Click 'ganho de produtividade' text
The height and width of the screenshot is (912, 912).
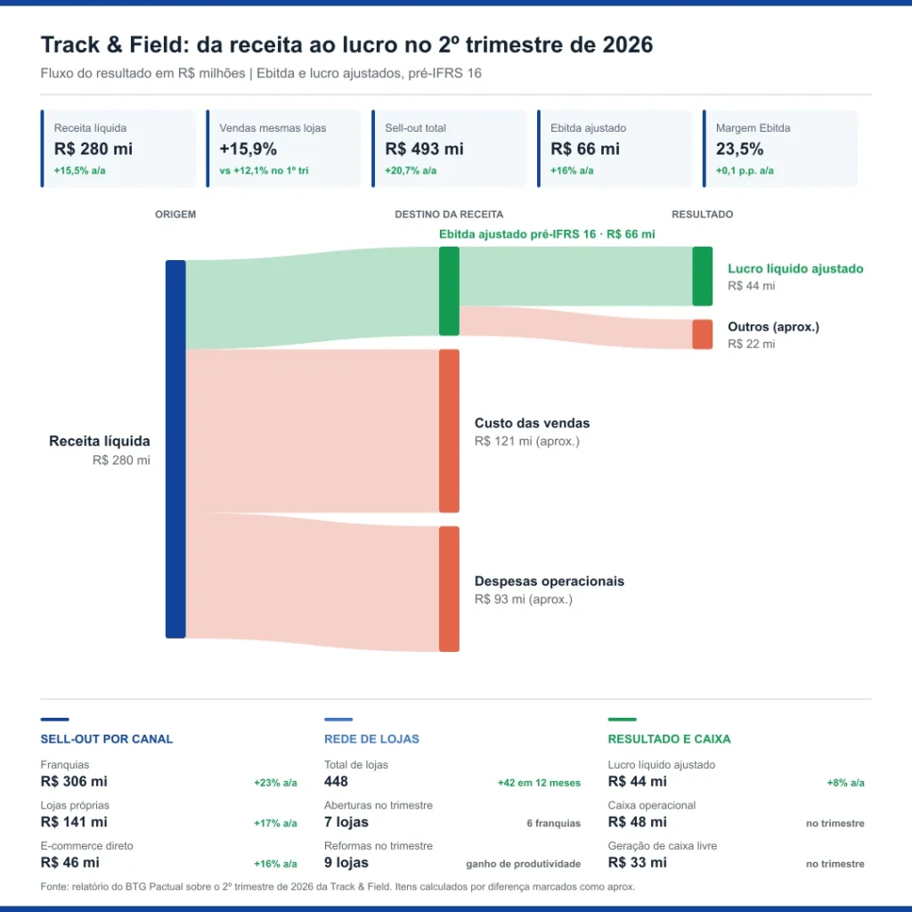[x=524, y=864]
